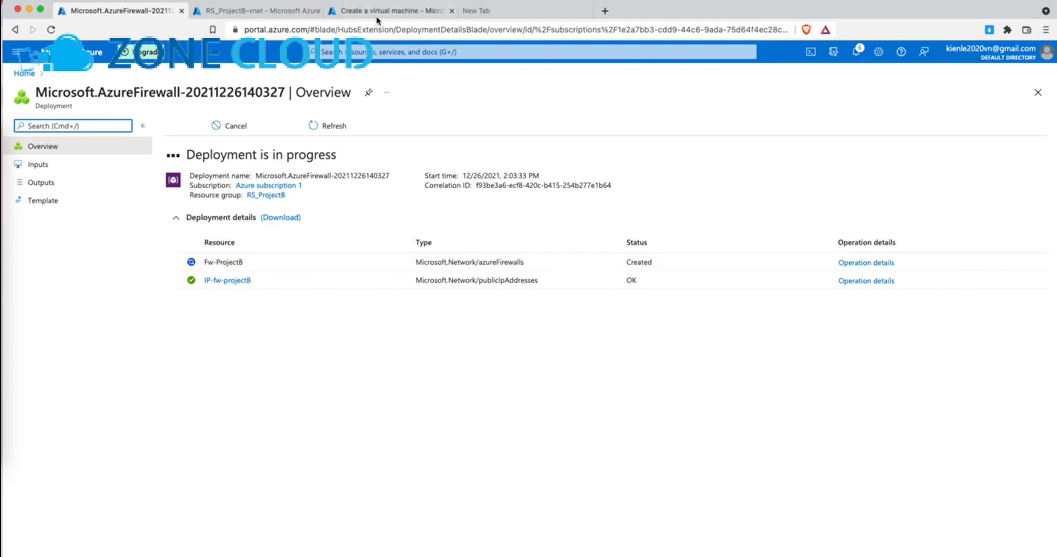Open the Feedback icon in the top bar
The width and height of the screenshot is (1057, 557).
(924, 52)
